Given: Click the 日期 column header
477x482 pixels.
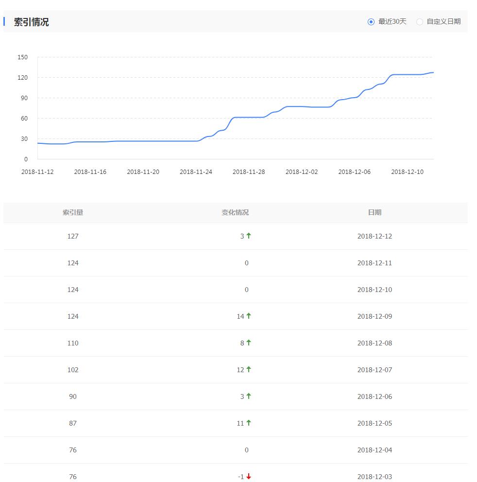Looking at the screenshot, I should pyautogui.click(x=375, y=212).
